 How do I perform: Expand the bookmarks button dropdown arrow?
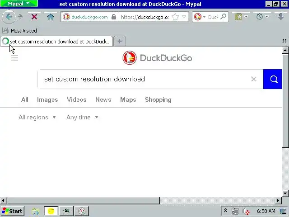[x=246, y=17]
